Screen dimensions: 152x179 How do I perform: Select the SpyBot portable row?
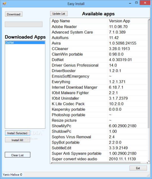[99, 142]
